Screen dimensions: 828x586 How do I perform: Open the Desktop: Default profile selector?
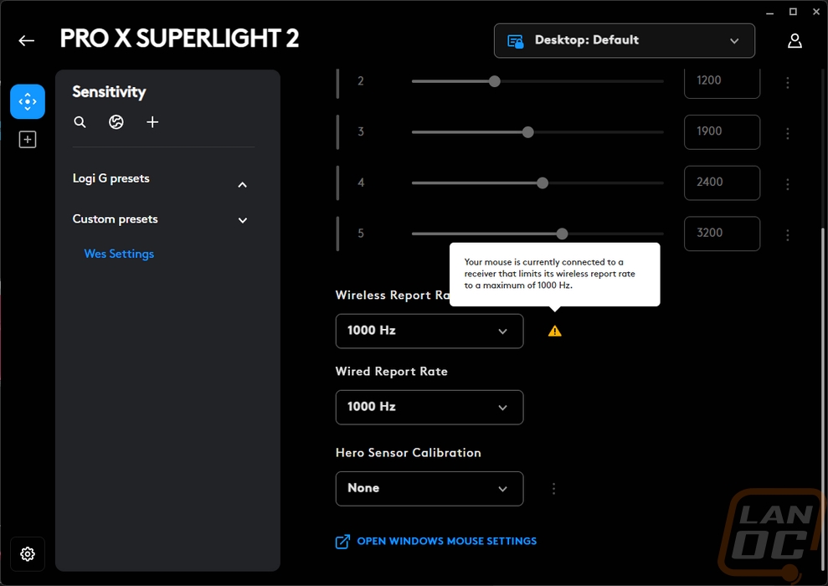point(625,41)
